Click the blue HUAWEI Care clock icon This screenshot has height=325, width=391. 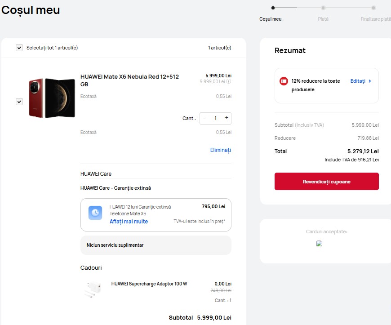pyautogui.click(x=95, y=213)
